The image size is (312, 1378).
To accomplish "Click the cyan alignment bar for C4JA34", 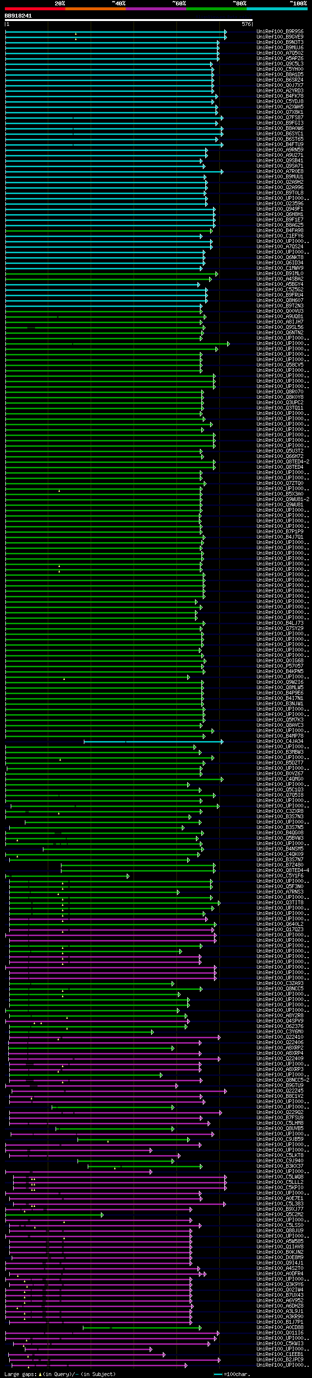I will coord(154,742).
